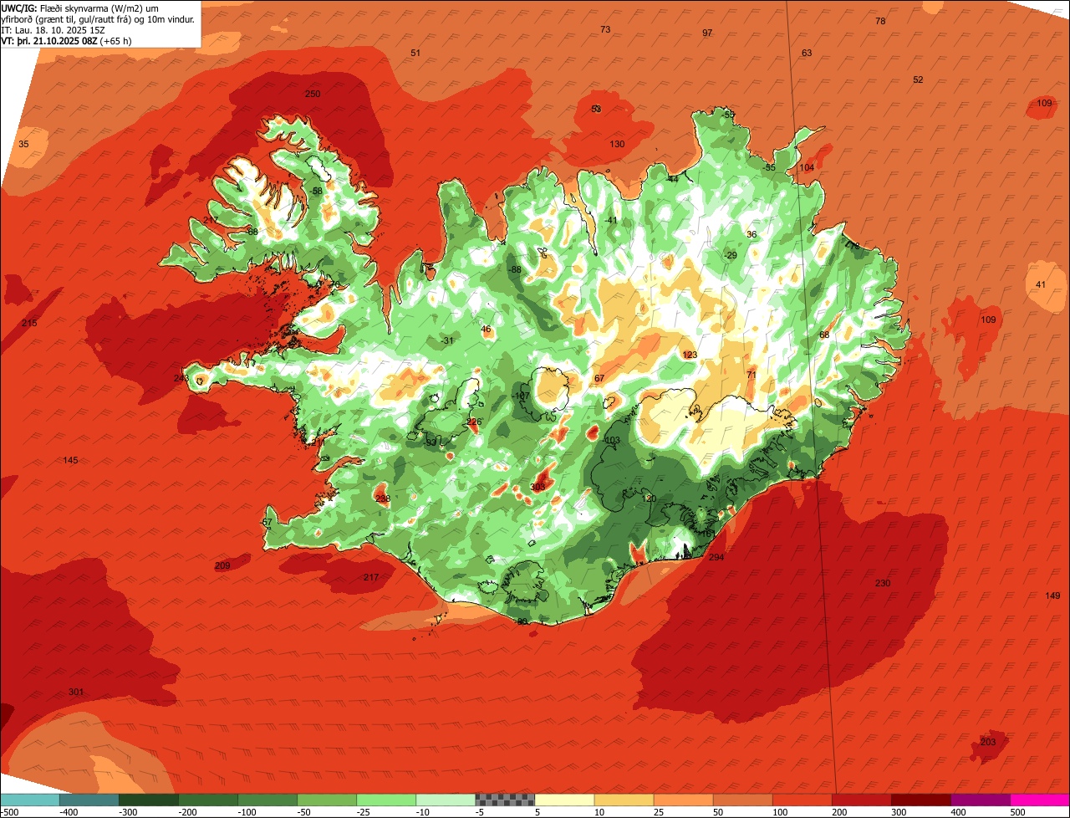Click the value 215 on the west edge
This screenshot has width=1070, height=818.
(29, 323)
